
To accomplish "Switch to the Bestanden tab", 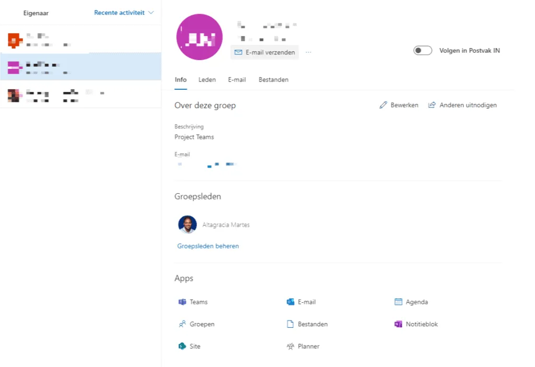I will coord(273,79).
